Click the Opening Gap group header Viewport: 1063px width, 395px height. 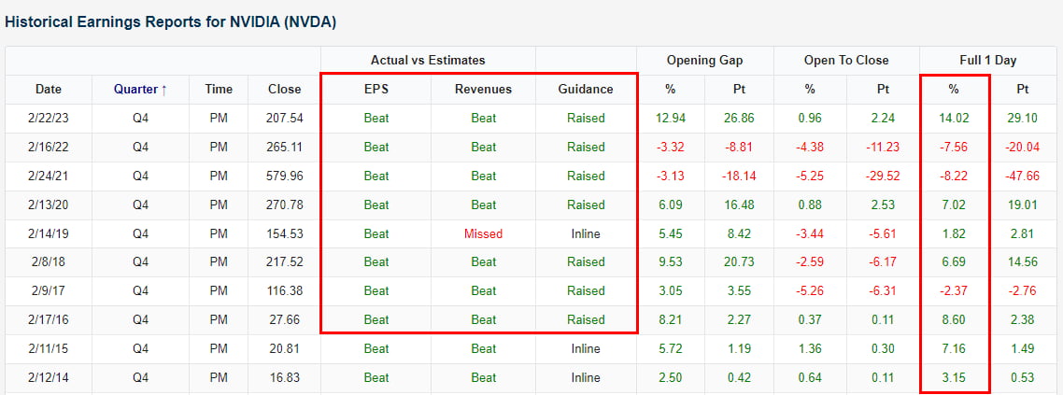704,61
